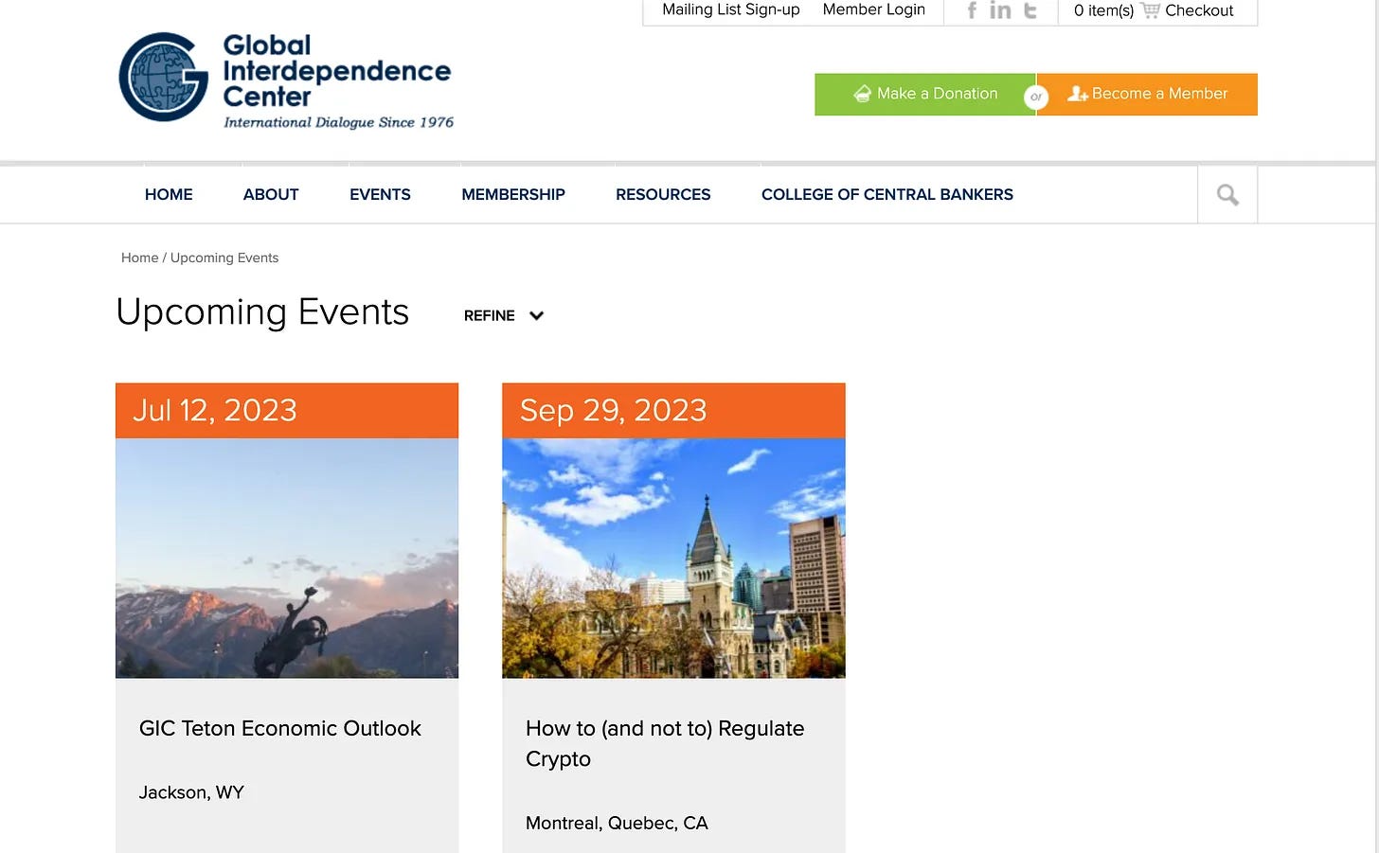Click Home breadcrumb link

(139, 258)
